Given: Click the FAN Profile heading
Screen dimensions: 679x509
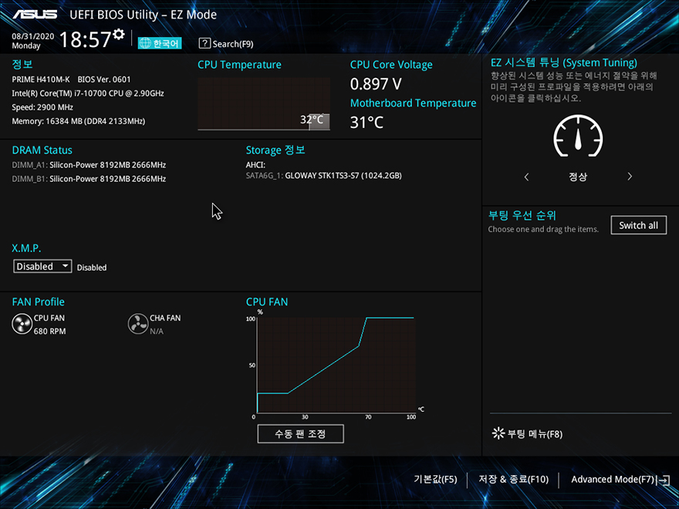Looking at the screenshot, I should click(x=38, y=302).
